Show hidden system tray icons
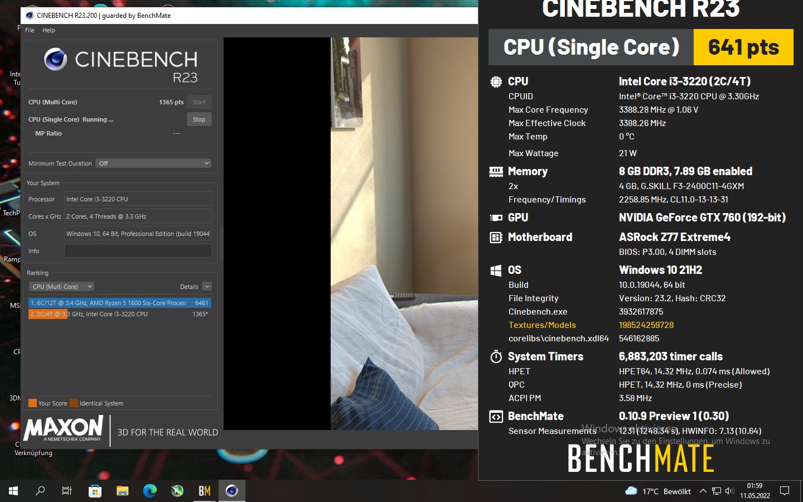This screenshot has width=803, height=502. pyautogui.click(x=703, y=491)
